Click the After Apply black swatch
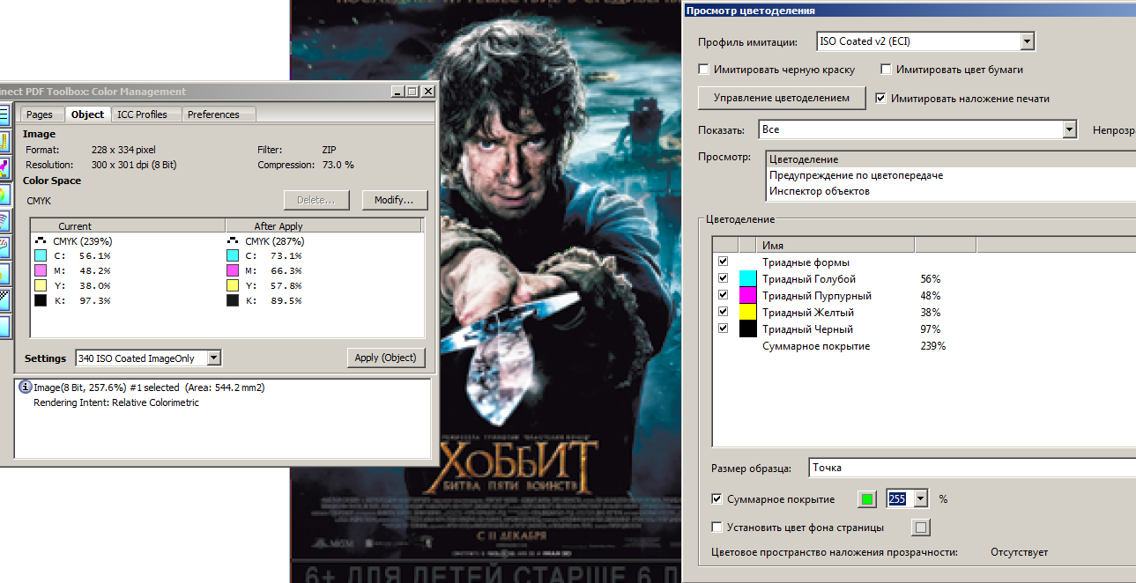 click(x=233, y=300)
